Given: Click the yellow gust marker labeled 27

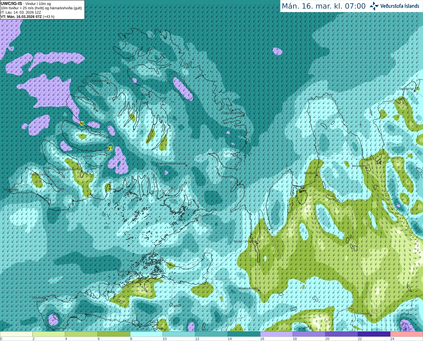Looking at the screenshot, I should pos(110,149).
